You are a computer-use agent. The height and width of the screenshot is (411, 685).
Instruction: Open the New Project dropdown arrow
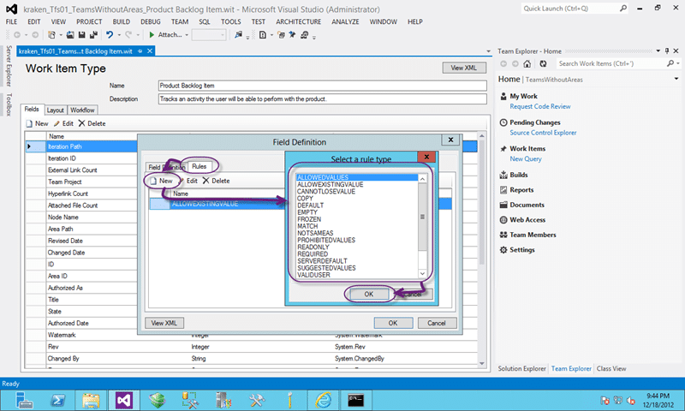60,35
